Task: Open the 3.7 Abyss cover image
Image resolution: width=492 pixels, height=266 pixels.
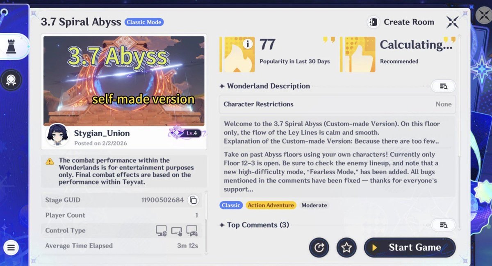Action: [124, 81]
